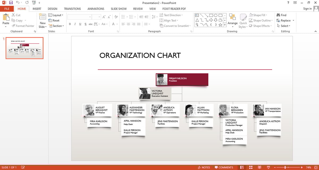Toggle the Notes pane in status bar

pos(204,167)
